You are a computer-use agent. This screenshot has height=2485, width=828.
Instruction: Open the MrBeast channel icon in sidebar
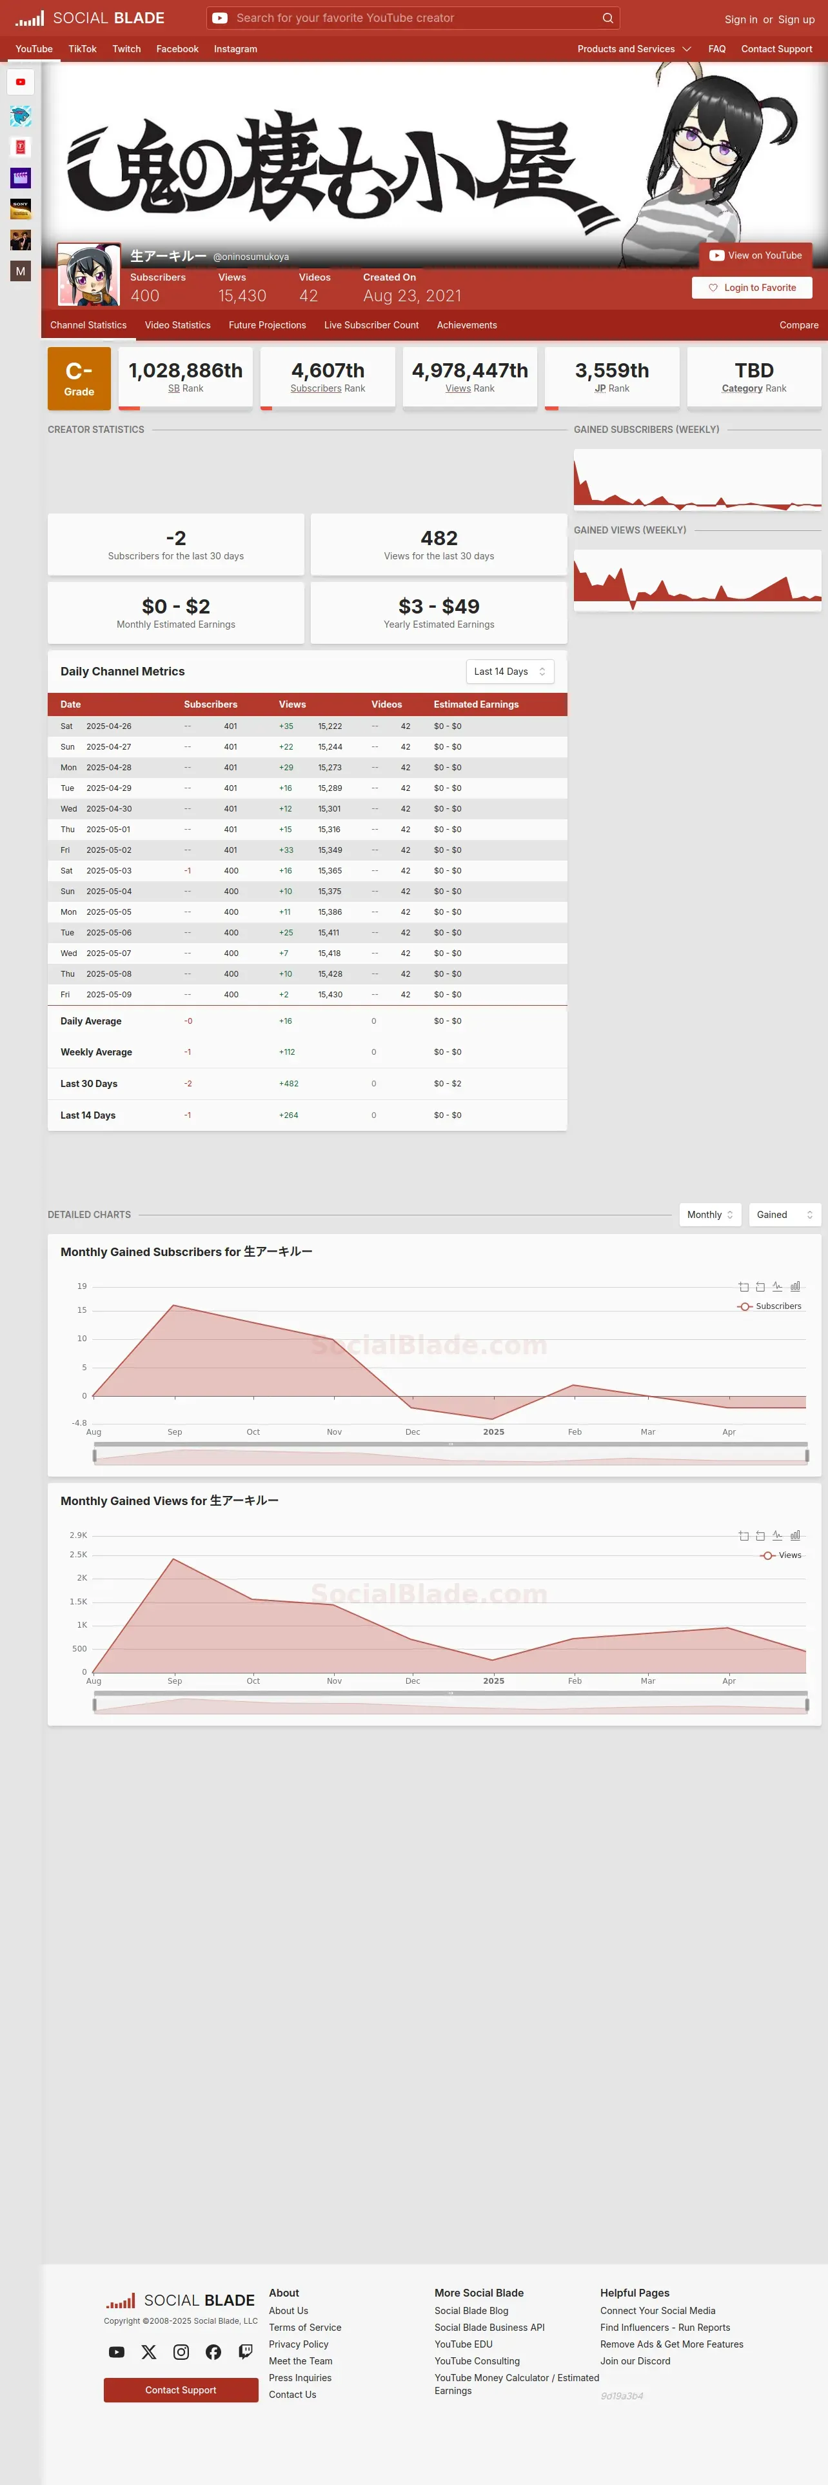[x=20, y=115]
